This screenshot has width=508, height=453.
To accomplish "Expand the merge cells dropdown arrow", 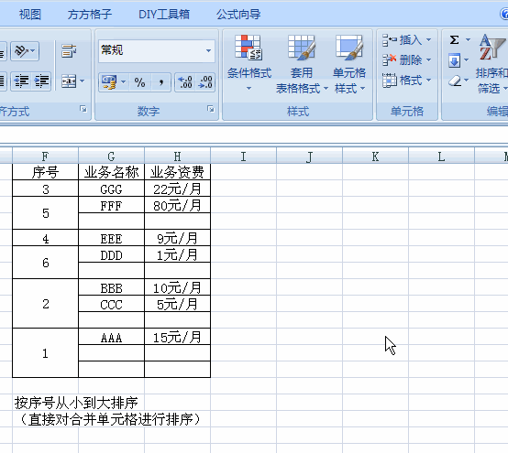I will [x=82, y=81].
